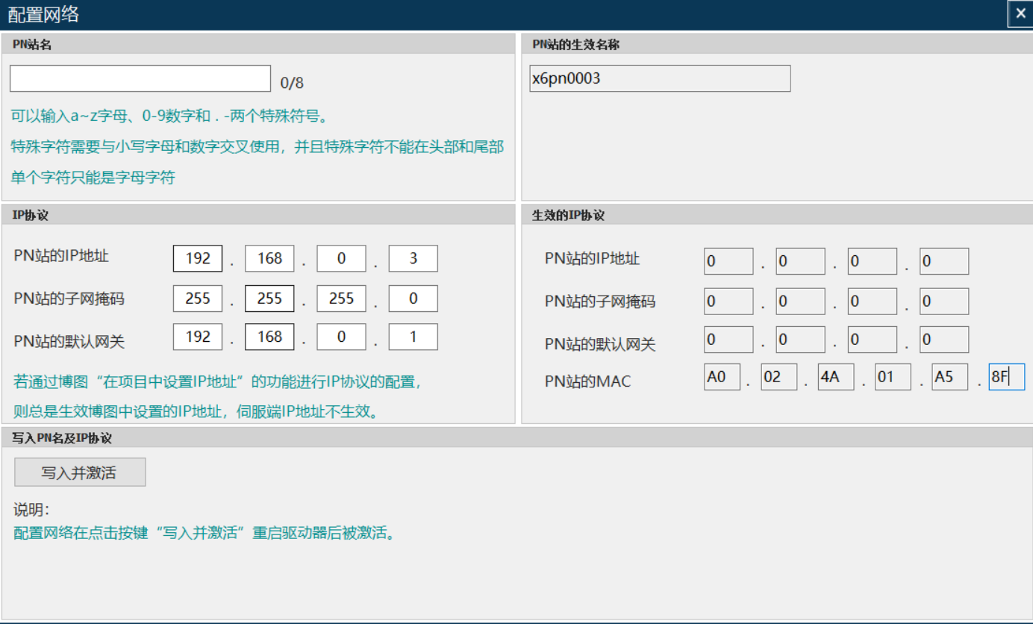This screenshot has width=1033, height=624.
Task: Close the 配置网络 dialog window
Action: click(1020, 13)
